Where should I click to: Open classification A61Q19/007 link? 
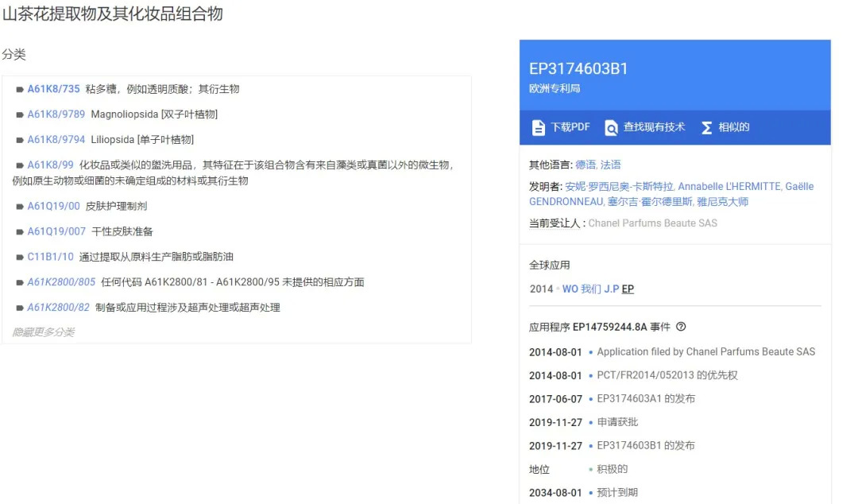56,231
